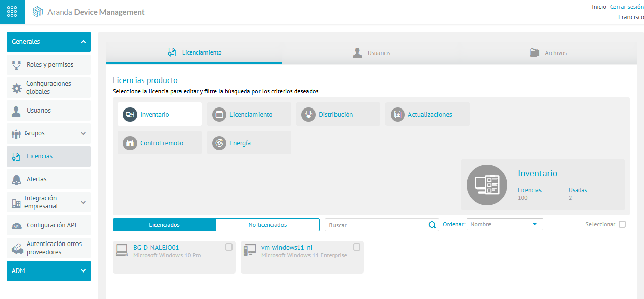Click the vm-windows11-ni desktop icon
The image size is (644, 299).
(250, 250)
